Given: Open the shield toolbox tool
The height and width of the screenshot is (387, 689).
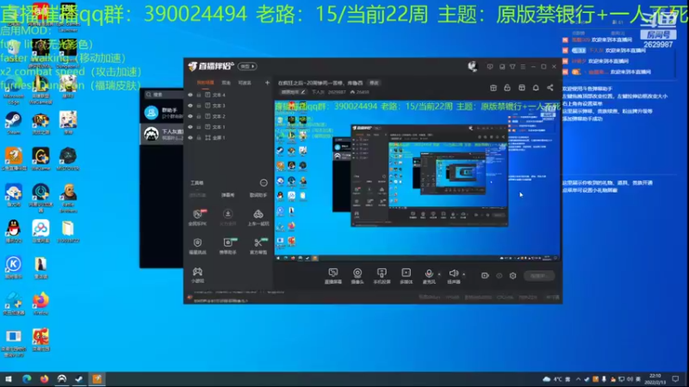Looking at the screenshot, I should (197, 246).
